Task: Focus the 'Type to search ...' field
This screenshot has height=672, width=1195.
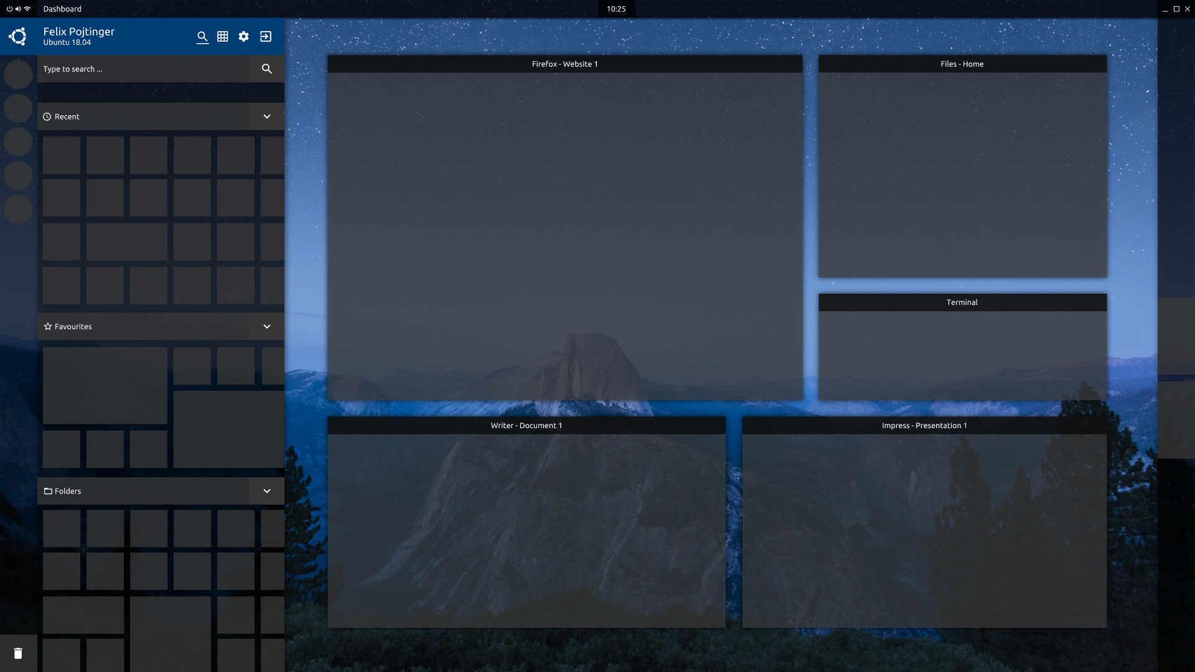Action: (x=143, y=69)
